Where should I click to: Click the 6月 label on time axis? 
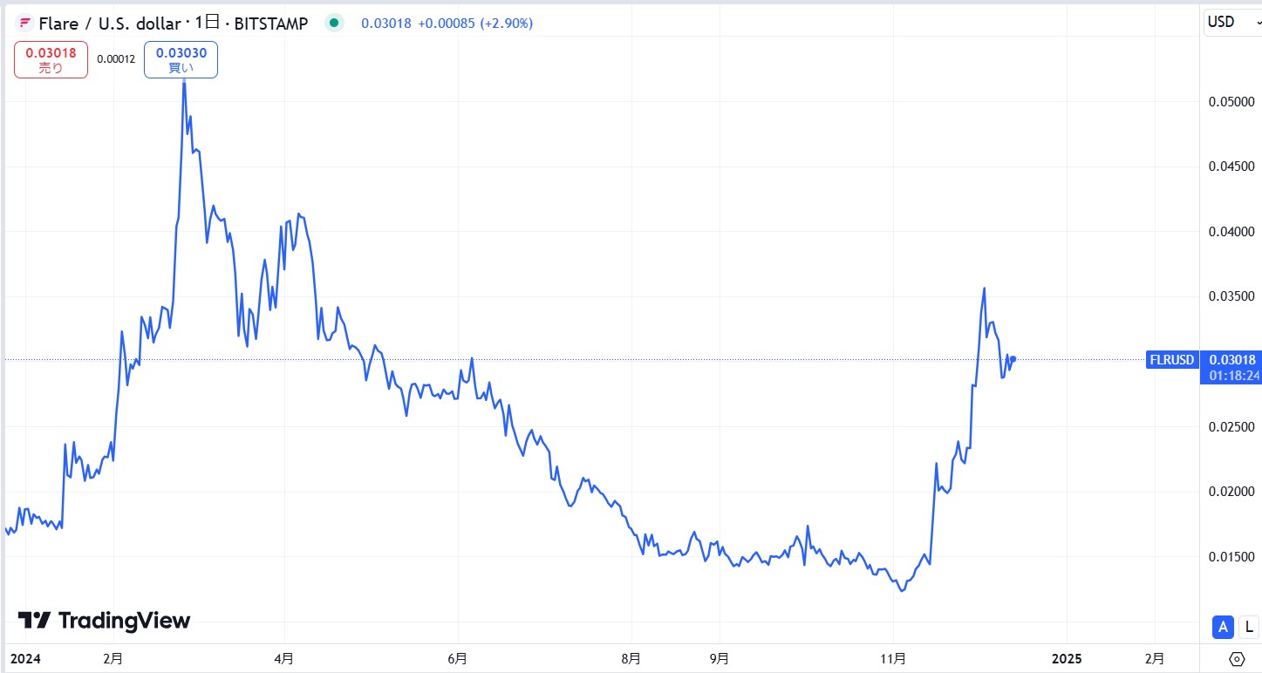(457, 658)
